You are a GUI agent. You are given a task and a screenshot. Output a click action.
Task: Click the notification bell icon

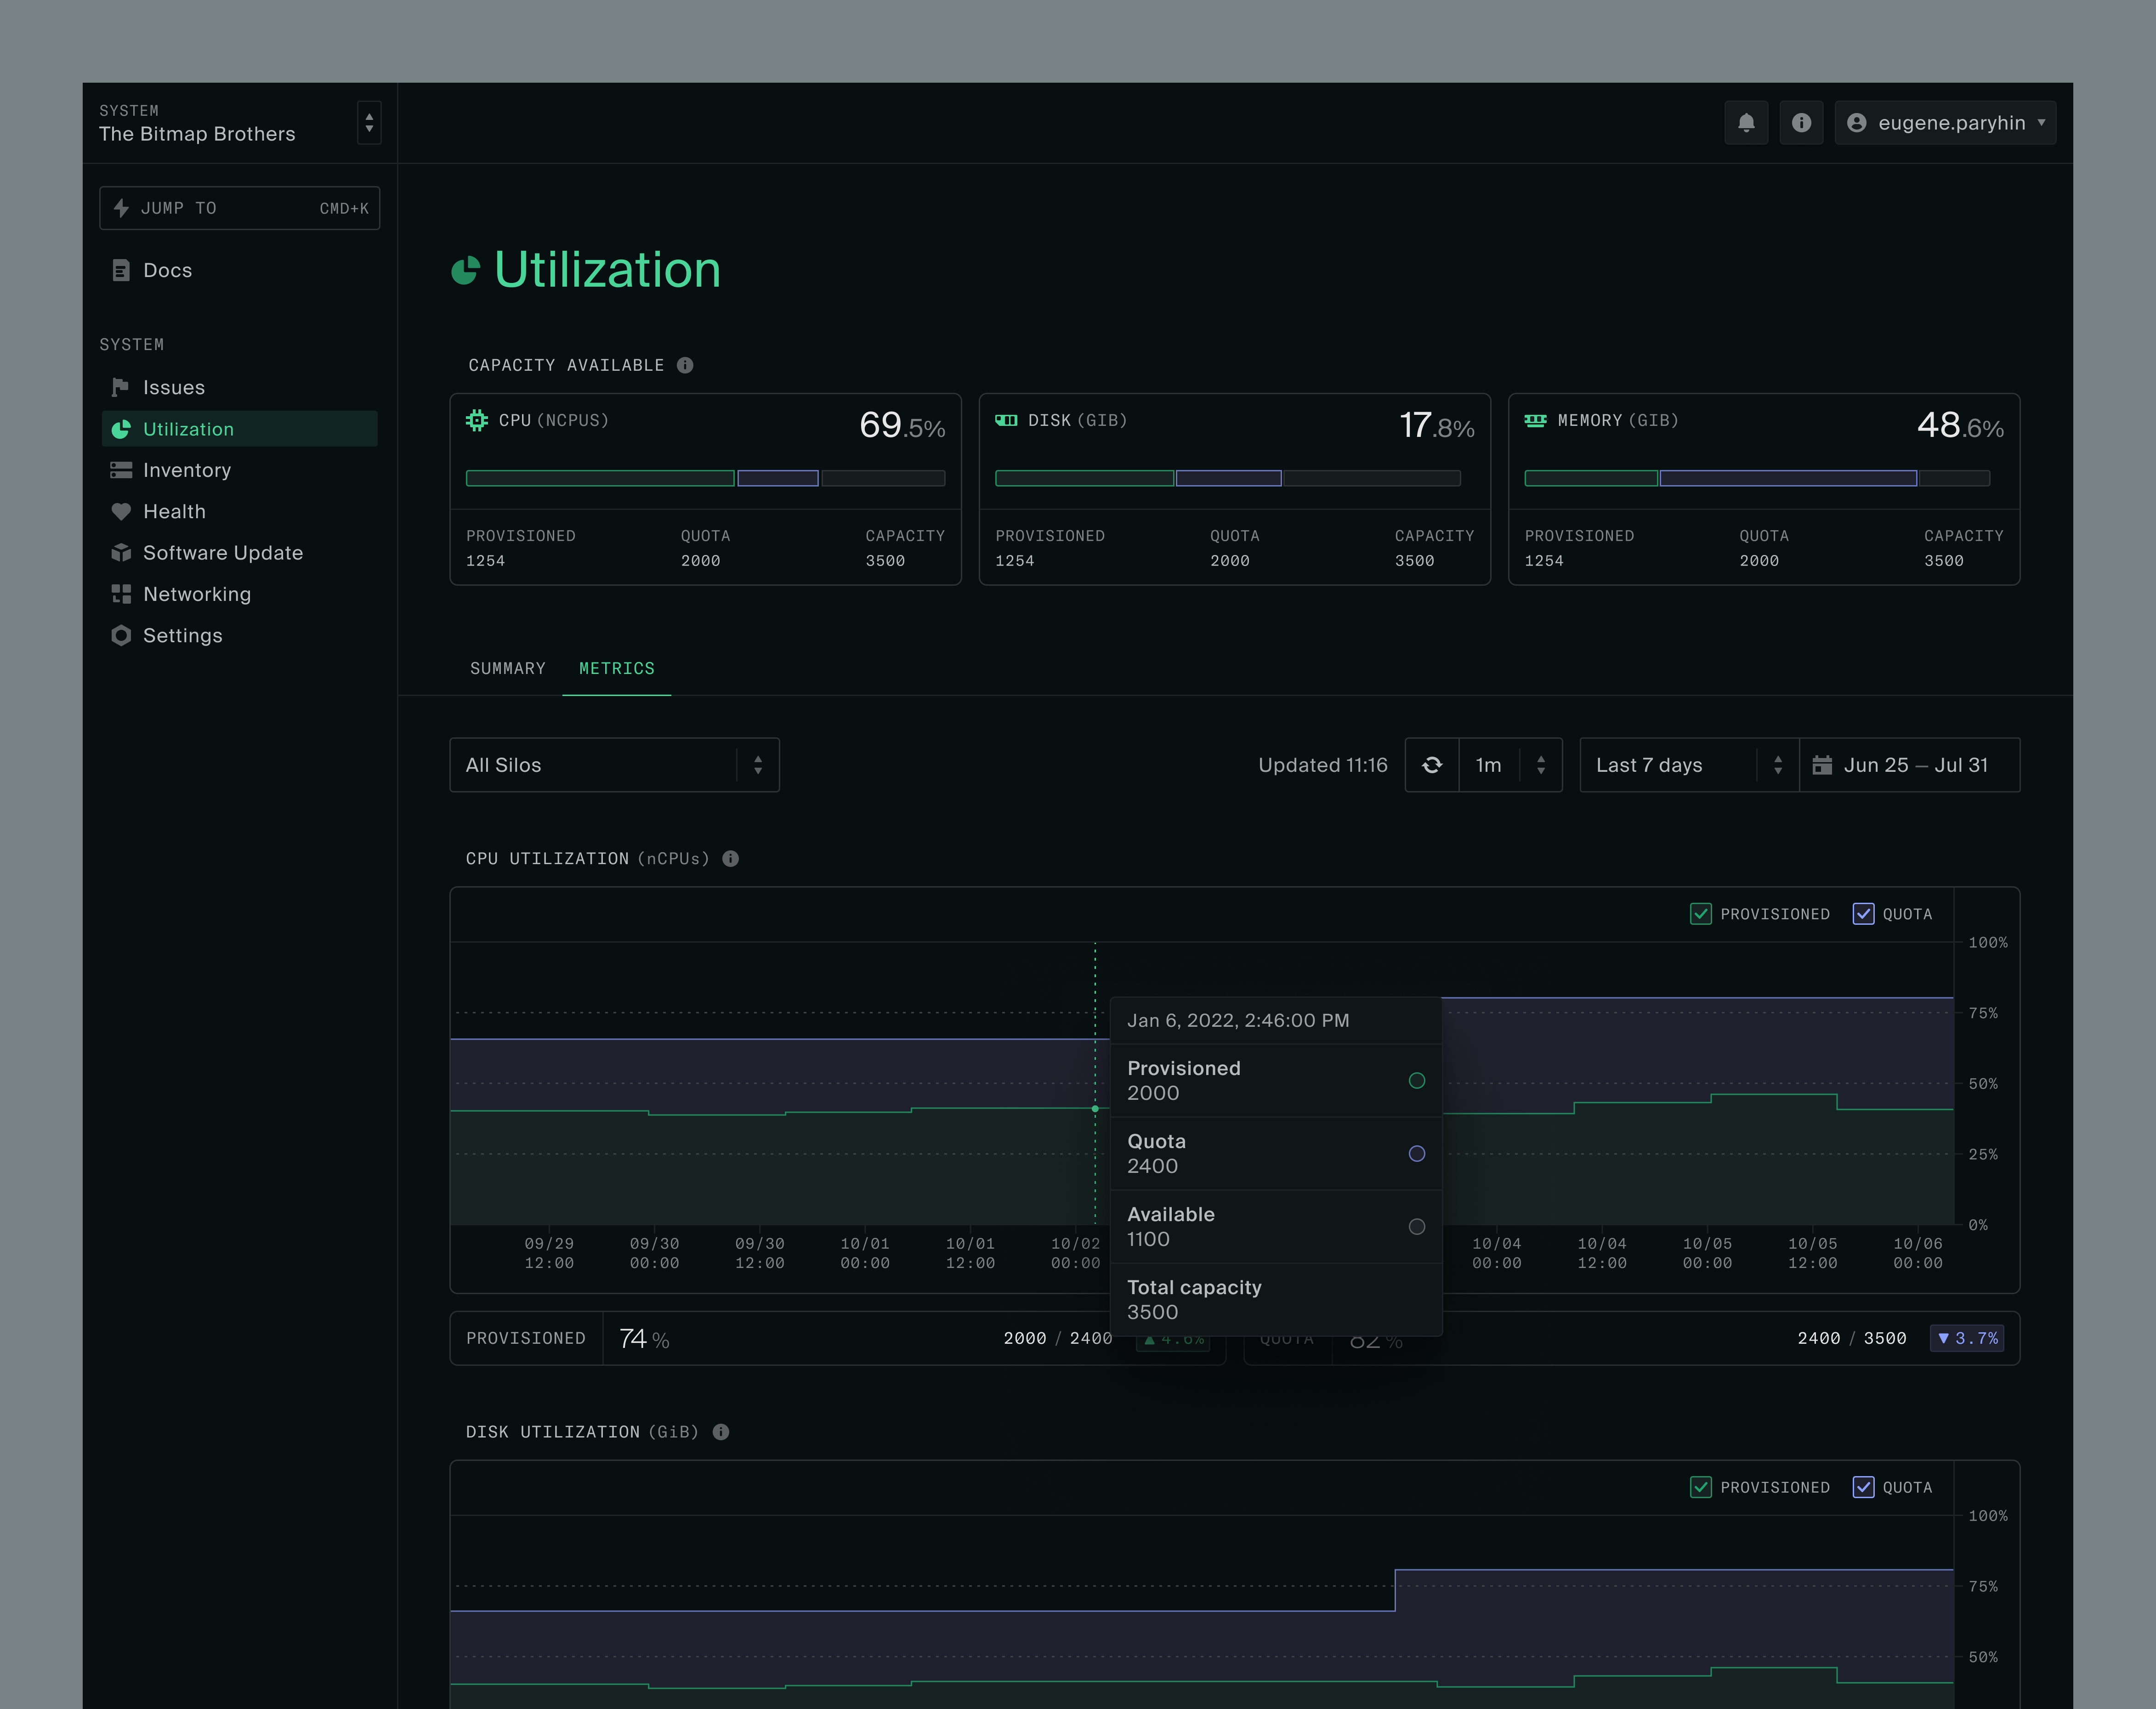pyautogui.click(x=1746, y=122)
